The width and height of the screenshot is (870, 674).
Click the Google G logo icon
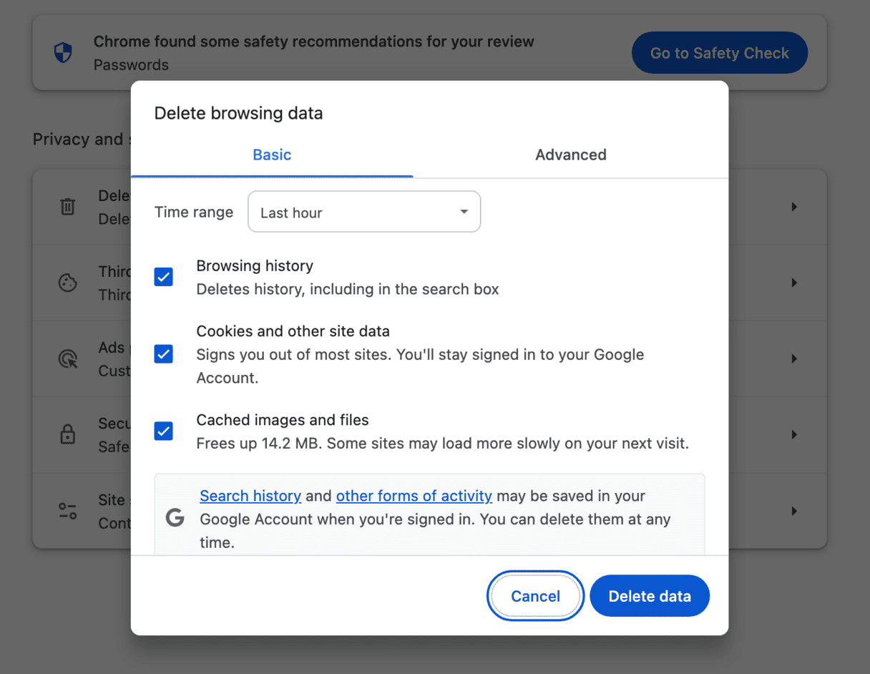[175, 519]
